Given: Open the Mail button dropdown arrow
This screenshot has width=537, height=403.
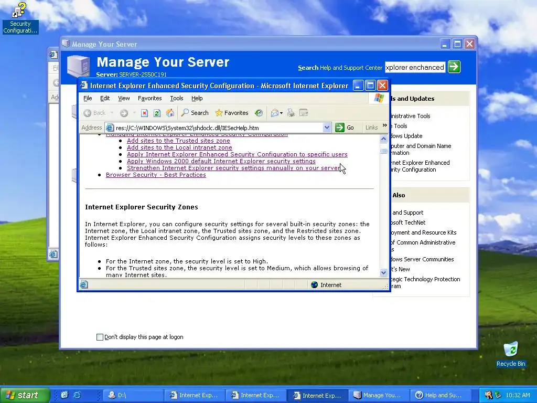Looking at the screenshot, I should (x=281, y=113).
